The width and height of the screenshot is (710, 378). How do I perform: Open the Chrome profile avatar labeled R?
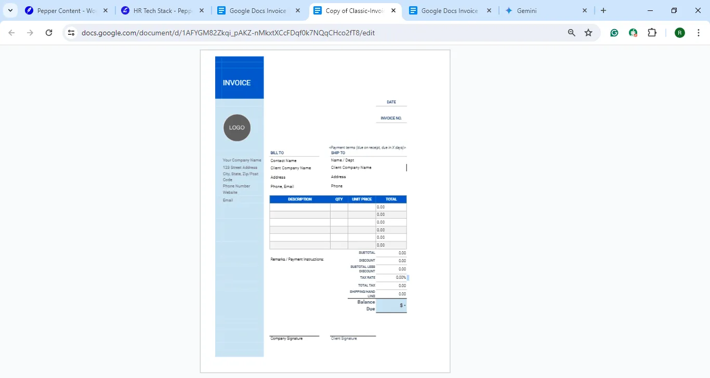click(x=680, y=33)
